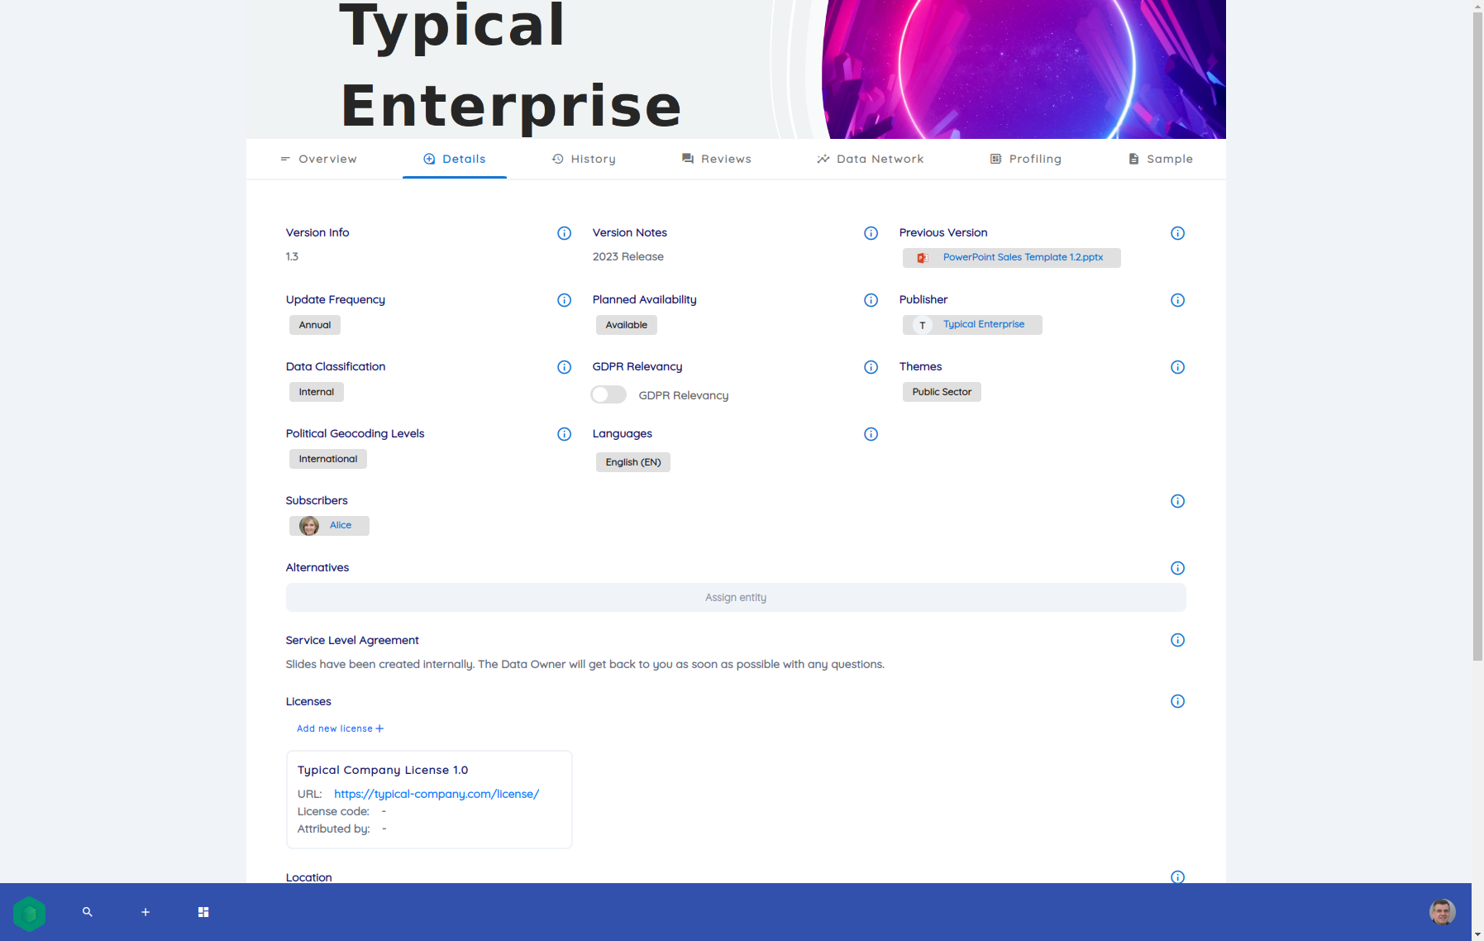Open the Data Network tab
The image size is (1484, 941).
[x=871, y=159]
